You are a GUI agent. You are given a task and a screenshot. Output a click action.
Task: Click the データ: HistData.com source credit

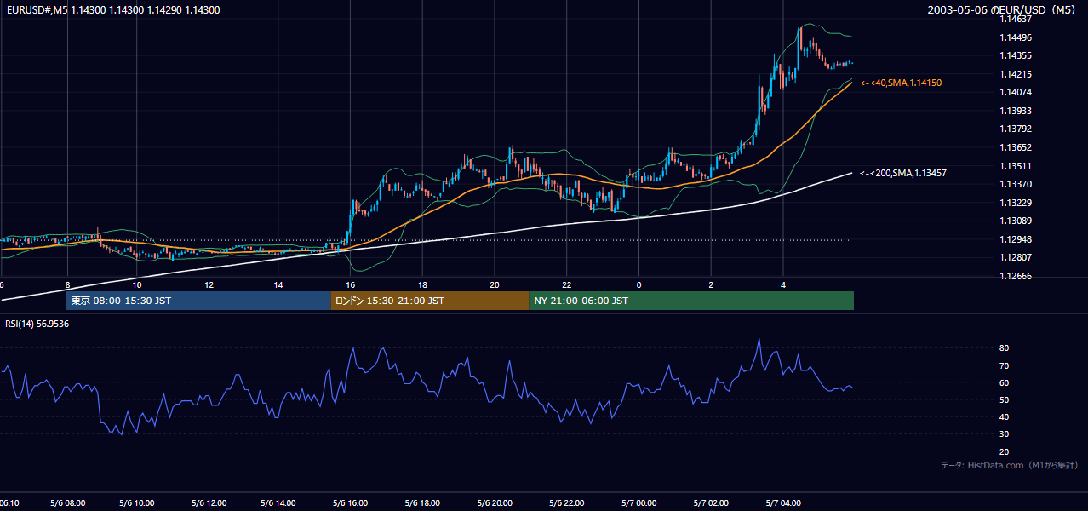tap(1010, 465)
